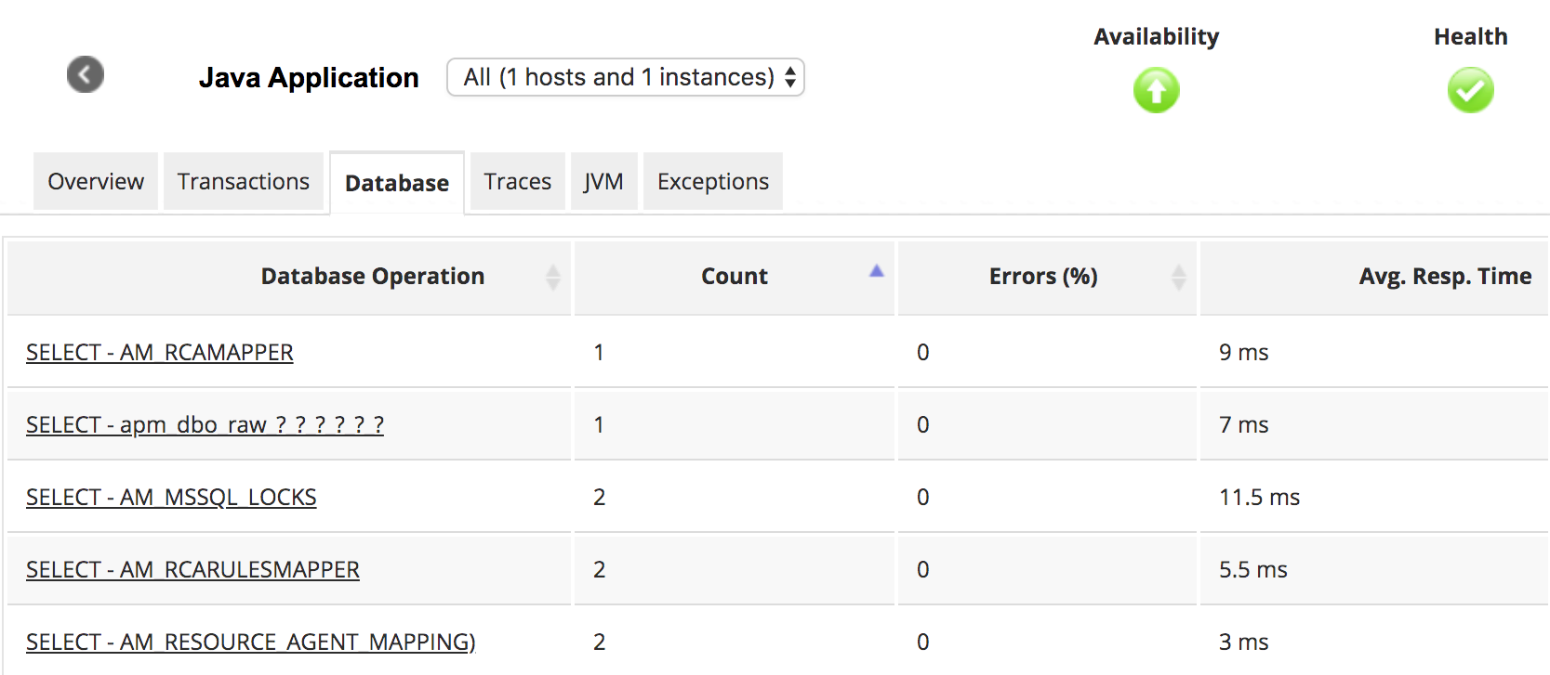Sort by the Errors (%) column arrows
This screenshot has height=675, width=1550.
[1179, 277]
